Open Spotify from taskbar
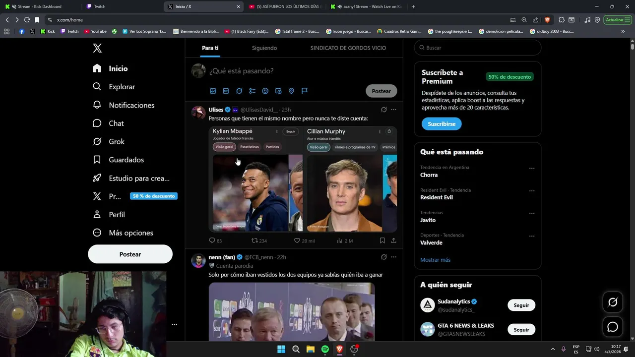This screenshot has height=357, width=635. [325, 349]
